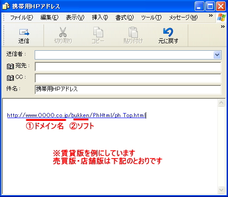
Task: Expand toolbar overflow chevron
Action: click(223, 27)
